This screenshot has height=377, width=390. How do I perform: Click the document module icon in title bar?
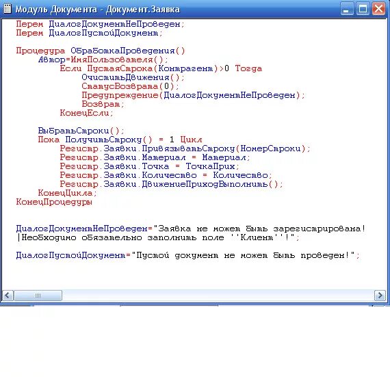click(x=8, y=9)
